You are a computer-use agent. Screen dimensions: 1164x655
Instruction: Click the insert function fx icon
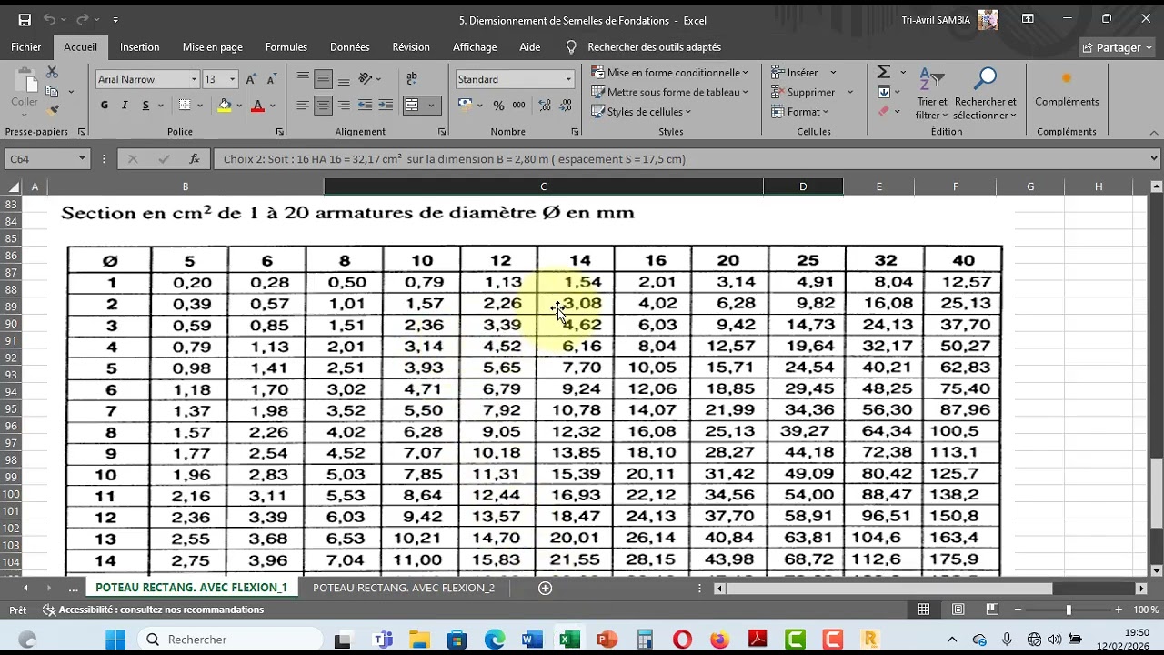(x=194, y=159)
